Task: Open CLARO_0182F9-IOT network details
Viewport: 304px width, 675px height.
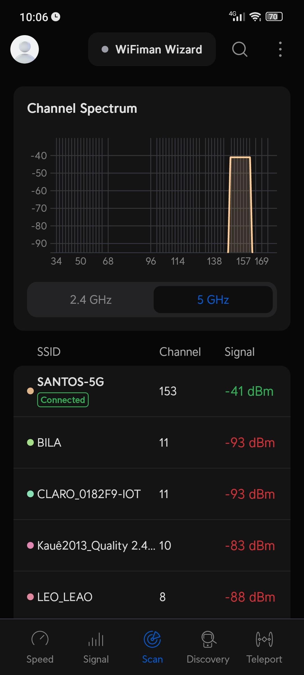Action: click(x=152, y=494)
